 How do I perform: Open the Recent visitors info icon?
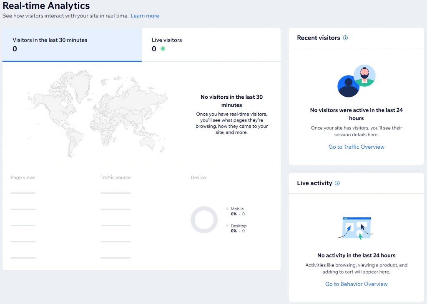345,38
